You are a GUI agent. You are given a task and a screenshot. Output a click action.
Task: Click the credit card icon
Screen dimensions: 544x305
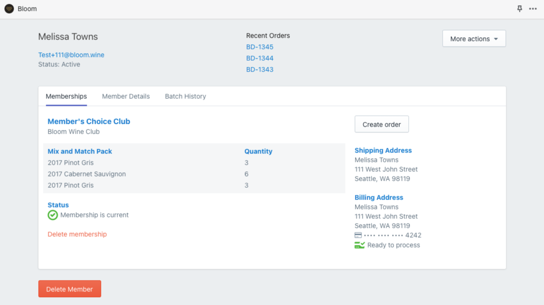(358, 235)
